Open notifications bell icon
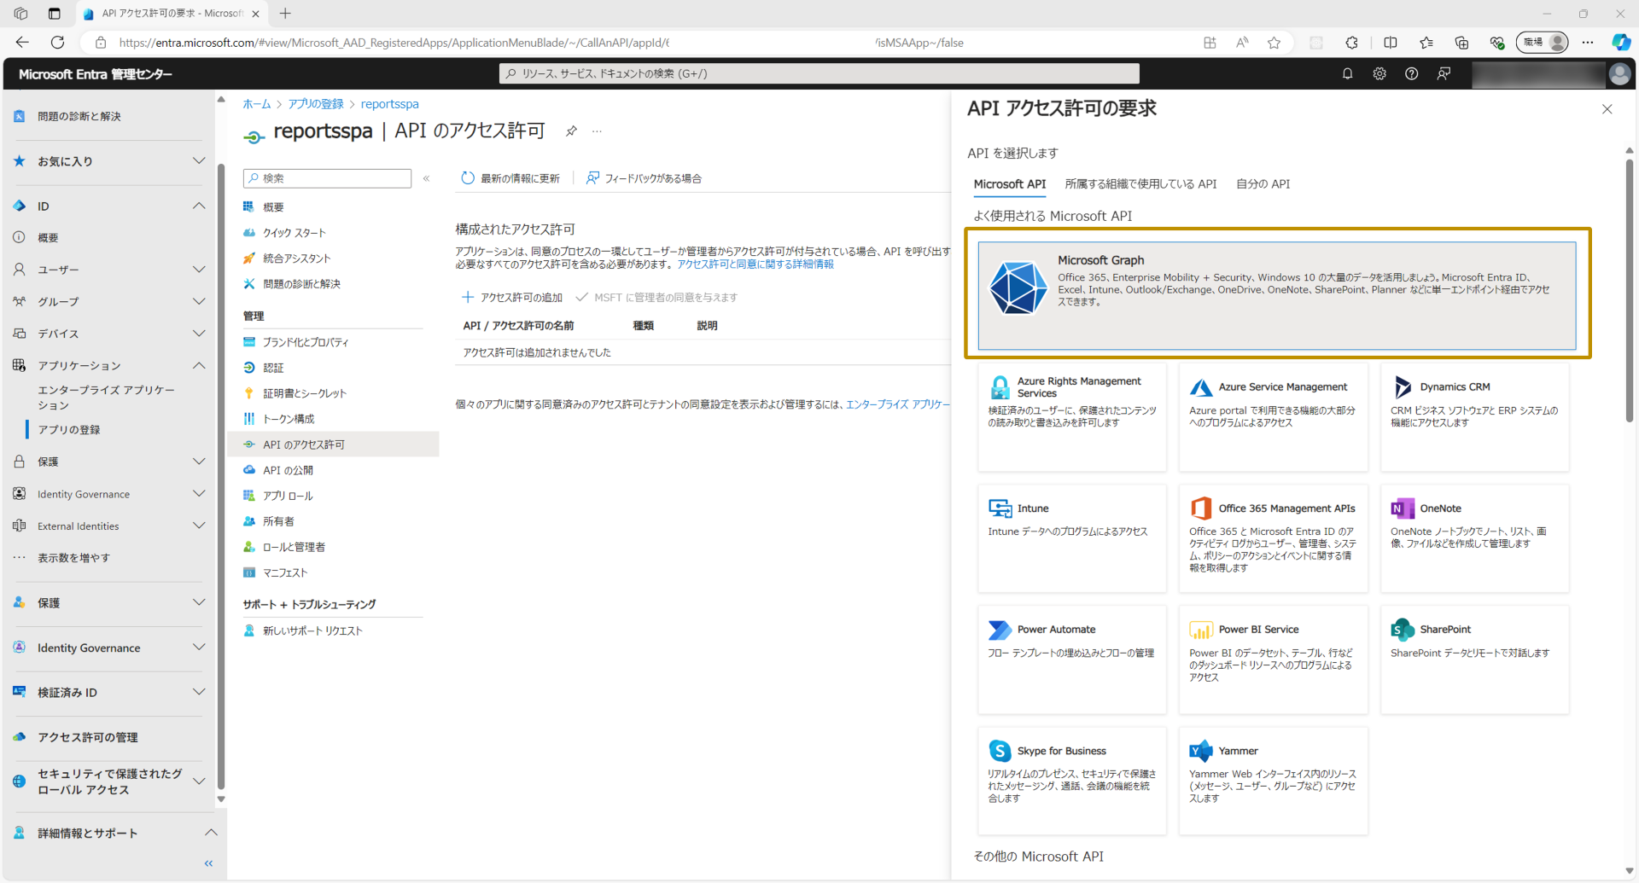 click(x=1347, y=74)
